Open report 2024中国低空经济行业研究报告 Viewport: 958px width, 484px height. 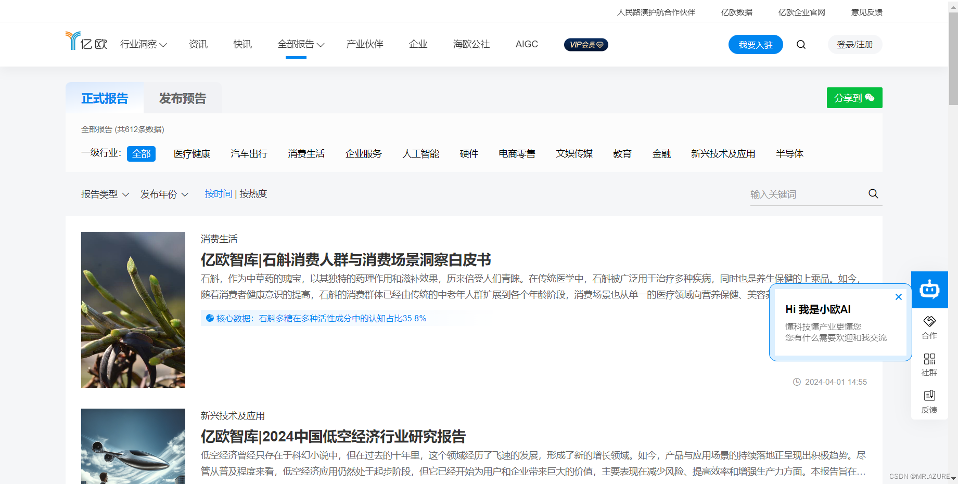click(x=333, y=436)
